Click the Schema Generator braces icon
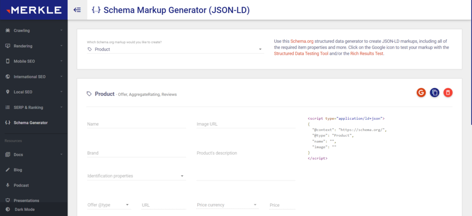This screenshot has width=472, height=216. pyautogui.click(x=8, y=123)
